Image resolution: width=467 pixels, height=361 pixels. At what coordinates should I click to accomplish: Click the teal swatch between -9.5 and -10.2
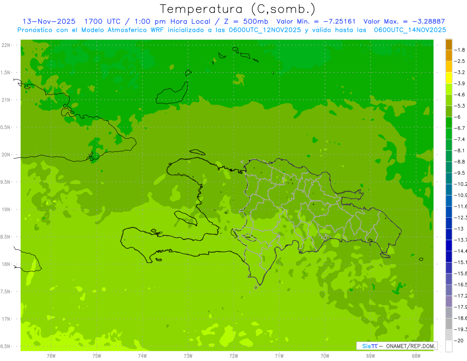click(x=449, y=178)
